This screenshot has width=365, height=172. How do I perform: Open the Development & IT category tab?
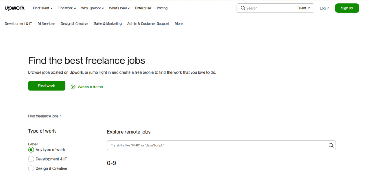pyautogui.click(x=19, y=24)
